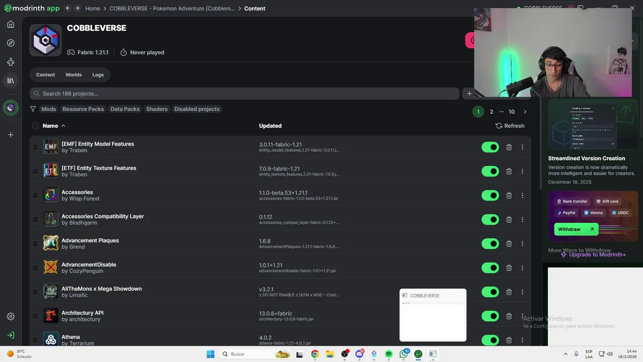Filter by Disabled projects
This screenshot has height=362, width=643.
point(197,109)
